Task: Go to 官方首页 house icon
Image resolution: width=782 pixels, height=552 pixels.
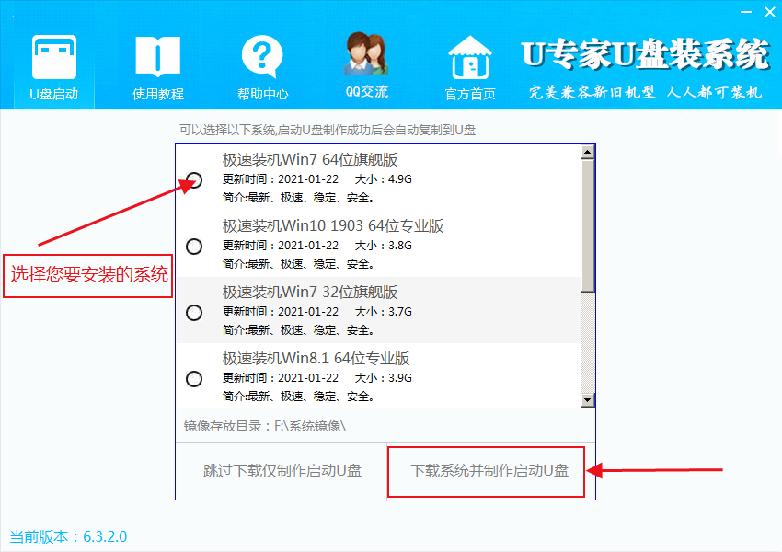Action: click(470, 57)
